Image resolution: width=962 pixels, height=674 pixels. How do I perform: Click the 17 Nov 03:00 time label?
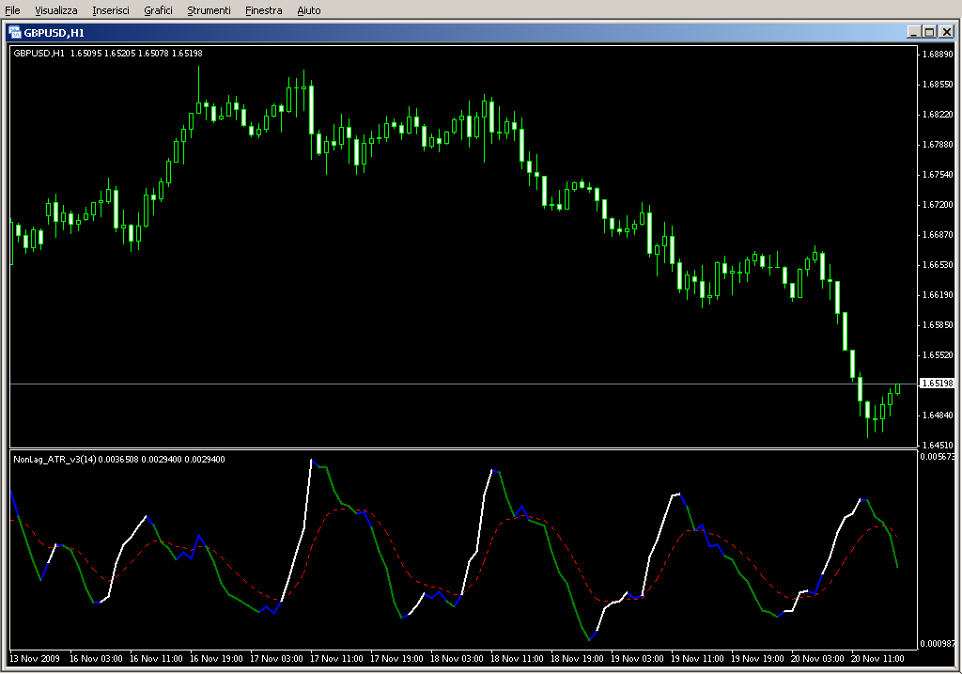point(276,659)
